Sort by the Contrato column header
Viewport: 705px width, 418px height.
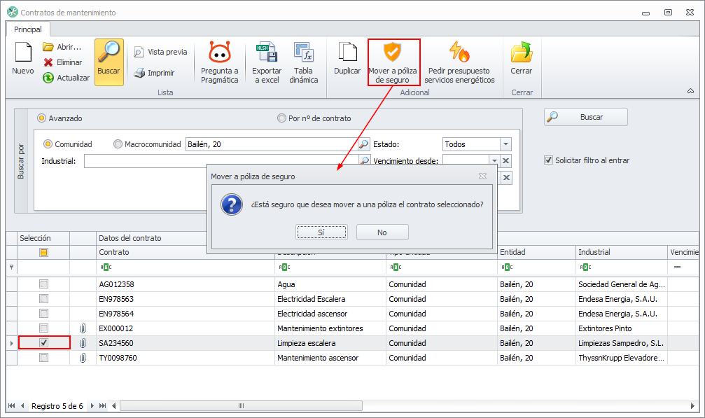[186, 252]
